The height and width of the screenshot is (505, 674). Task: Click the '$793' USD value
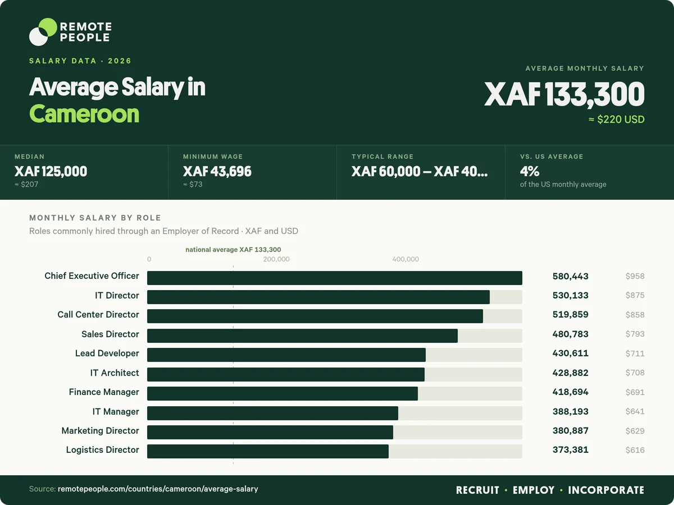(x=635, y=334)
